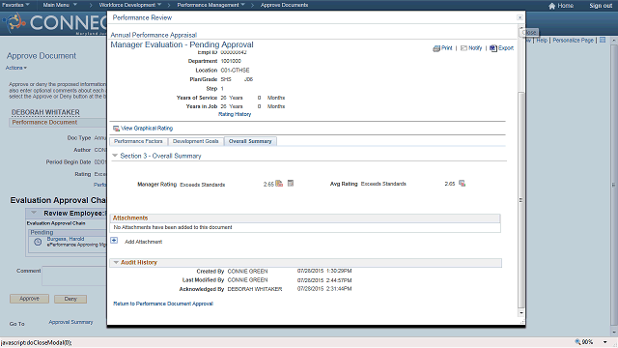Click the Deny button
This screenshot has height=348, width=618.
70,299
